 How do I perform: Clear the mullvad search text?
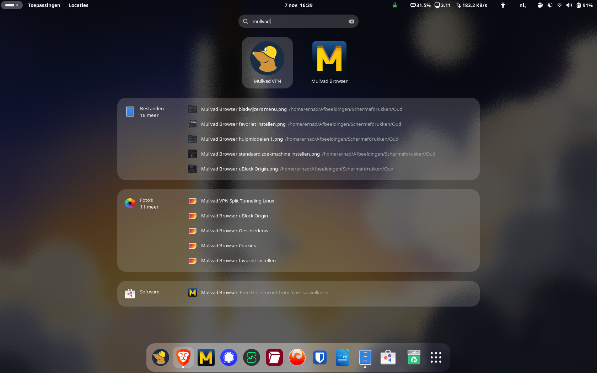click(x=351, y=21)
